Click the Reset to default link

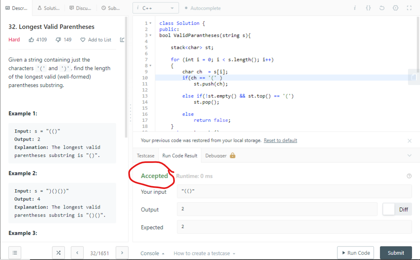click(x=280, y=141)
